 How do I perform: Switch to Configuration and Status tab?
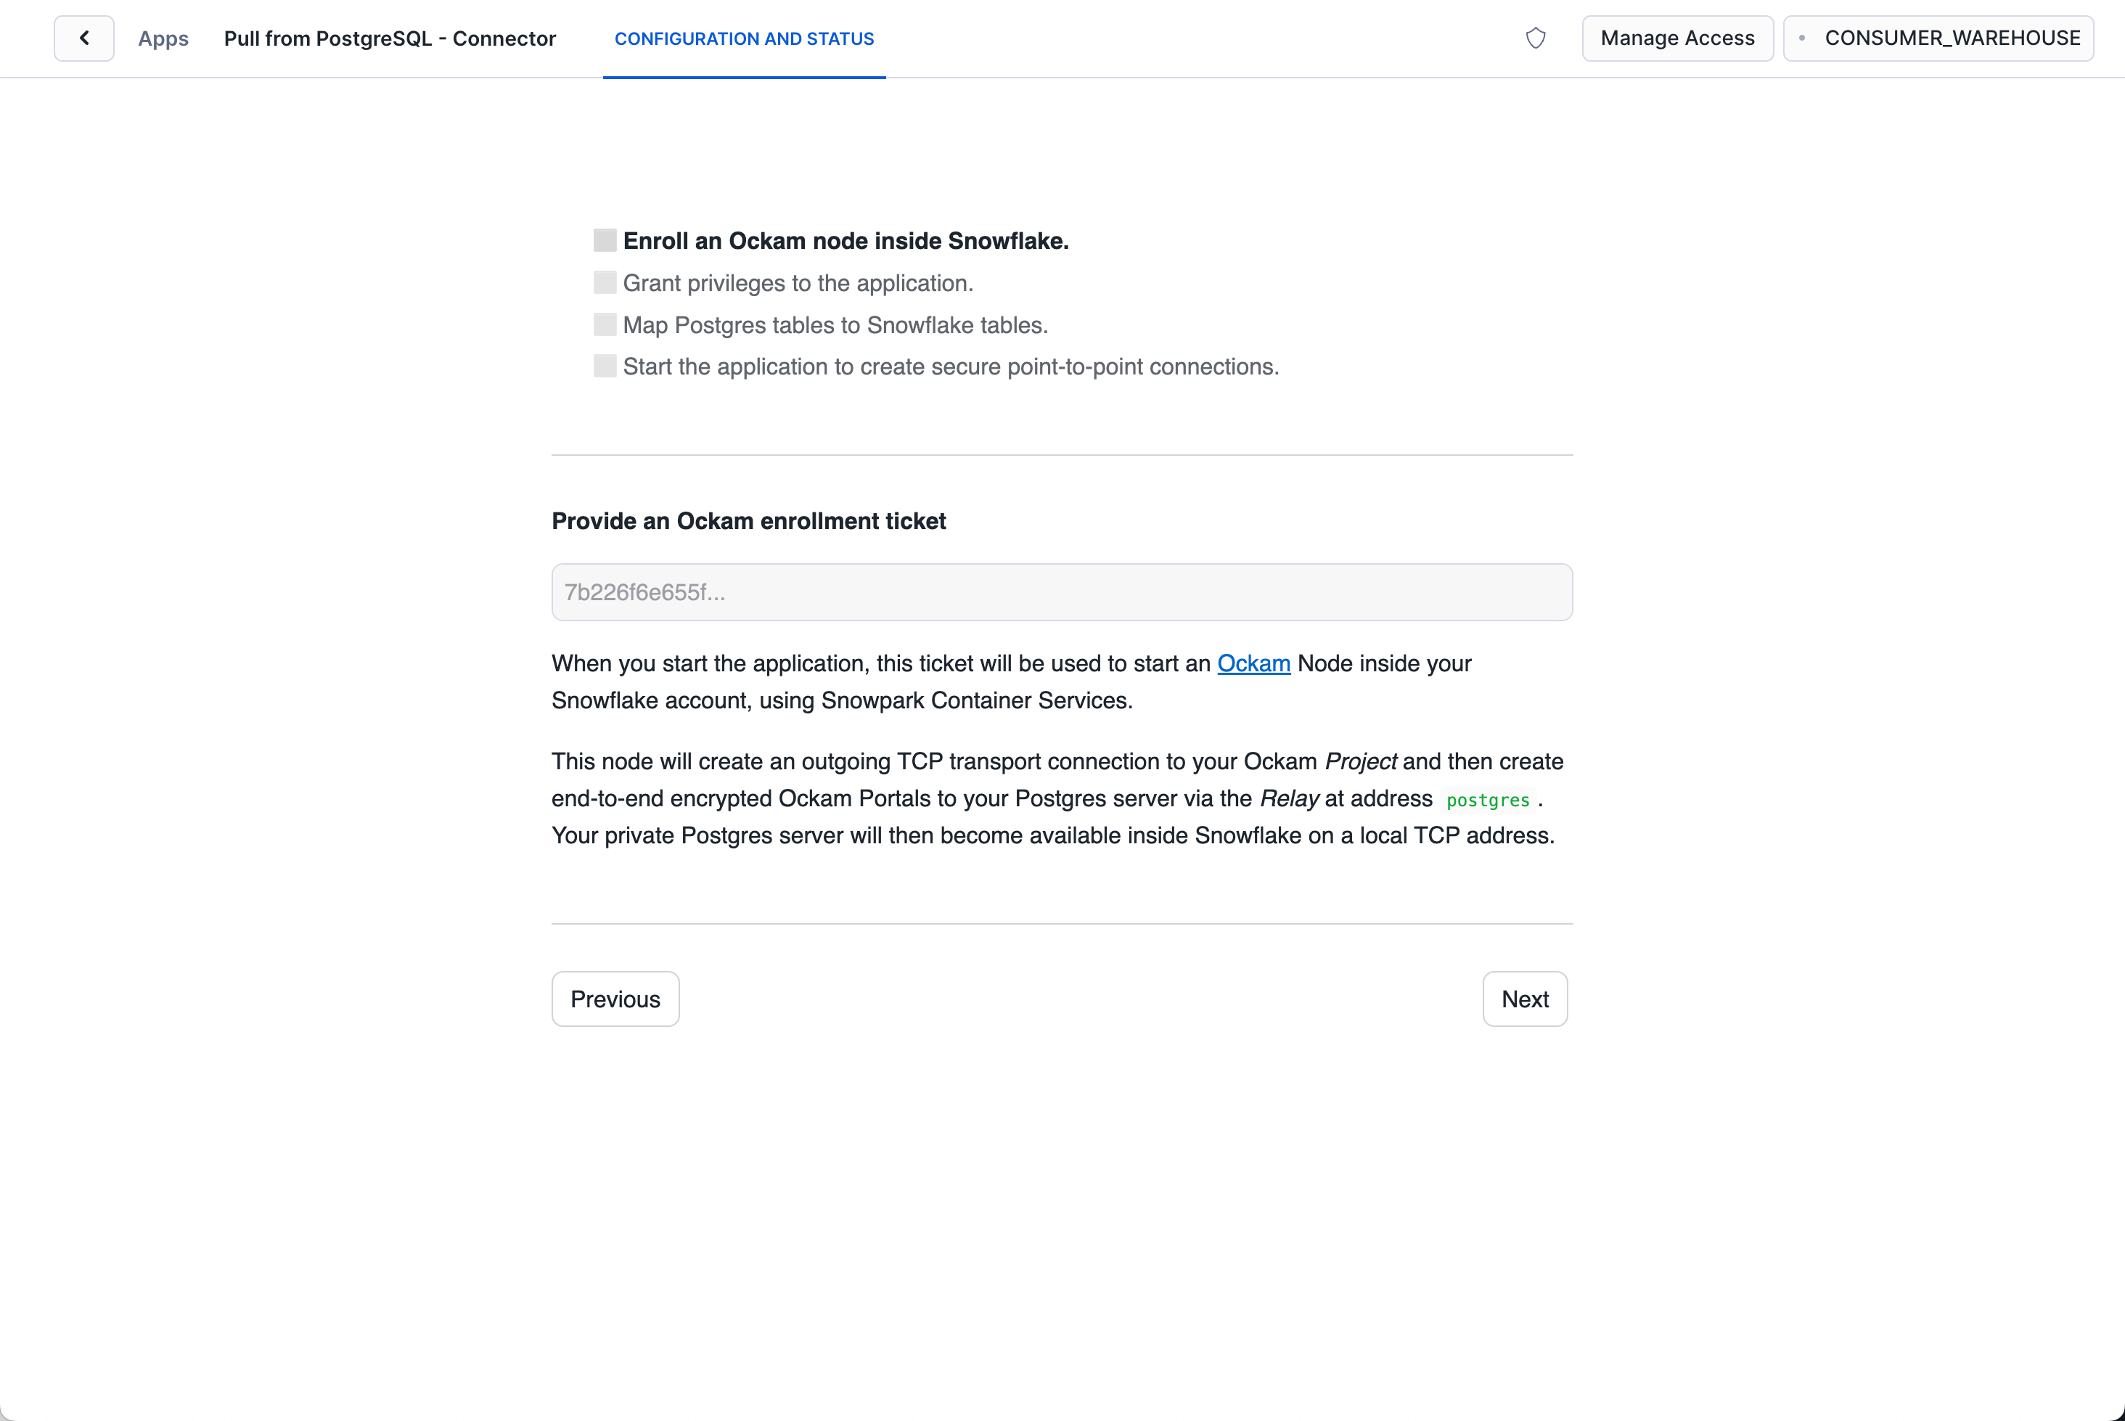click(x=744, y=39)
